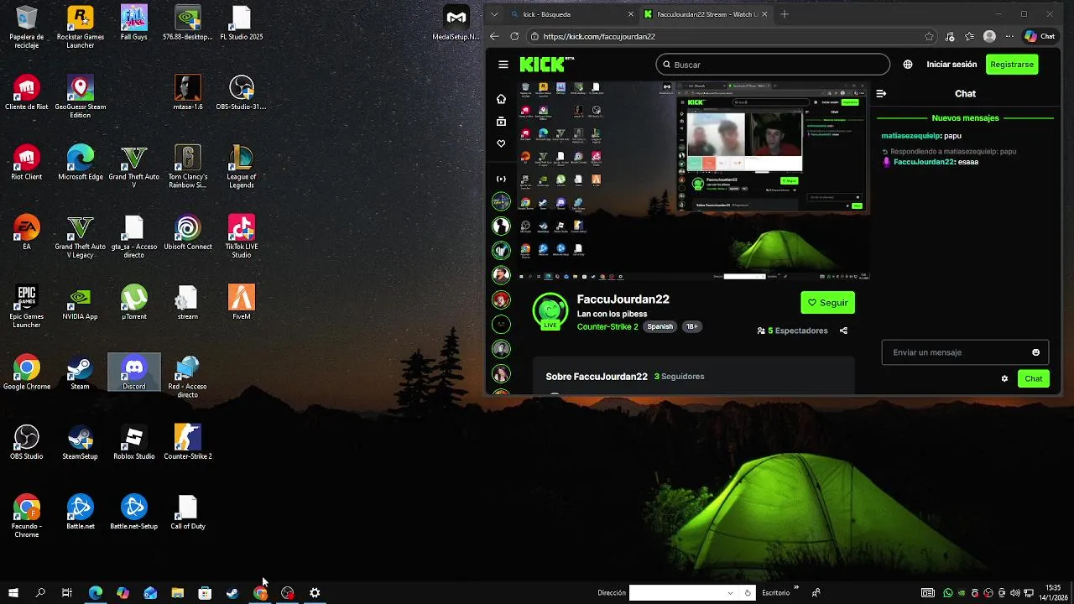Open the Battle.net desktop icon
The height and width of the screenshot is (604, 1074).
pyautogui.click(x=81, y=512)
